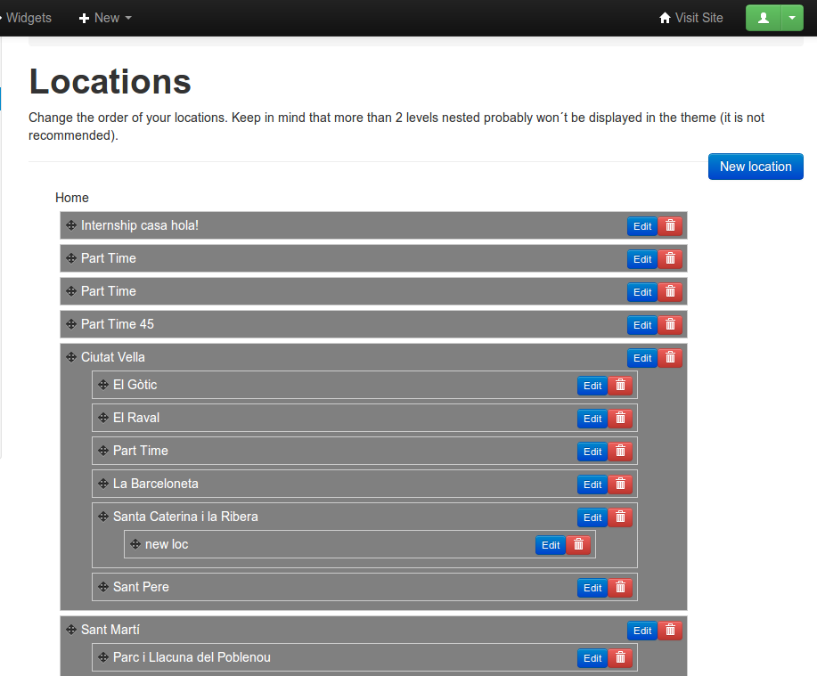Expand the New dropdown menu
This screenshot has height=676, width=817.
(x=105, y=18)
